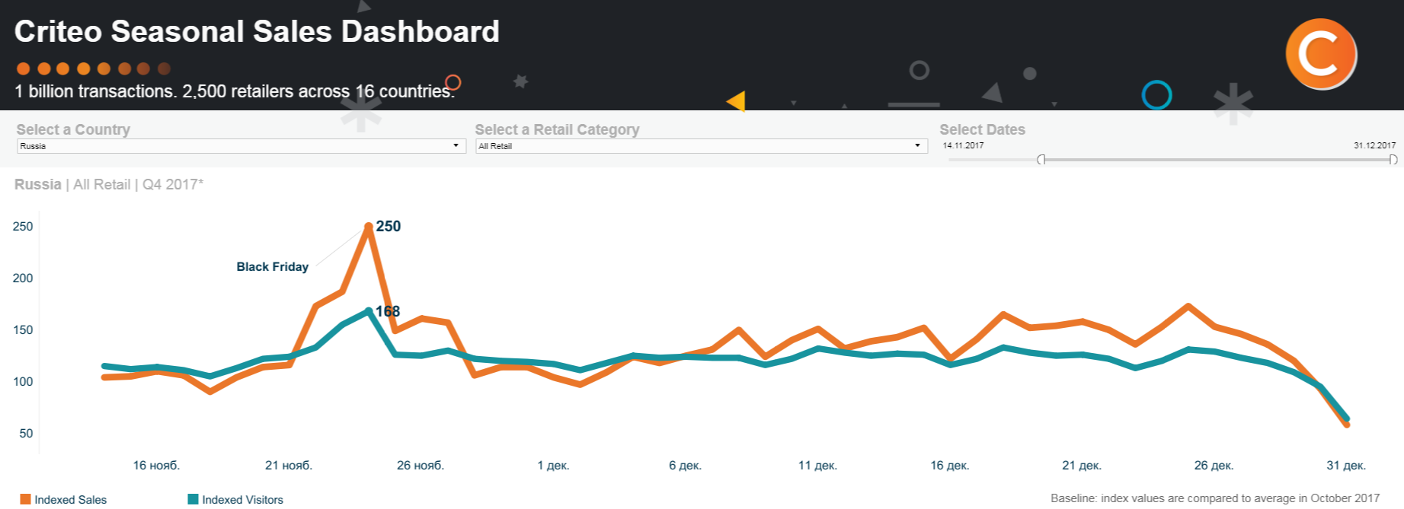Click the "Russia | All Retail | Q4 2017*" chart heading

coord(109,185)
